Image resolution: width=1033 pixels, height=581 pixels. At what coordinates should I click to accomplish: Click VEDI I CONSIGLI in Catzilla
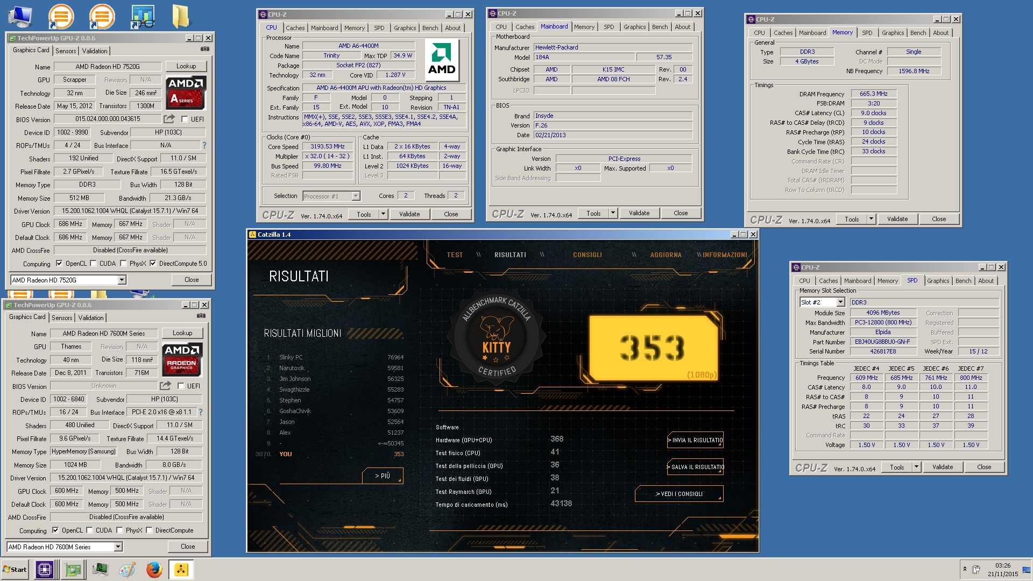click(x=679, y=494)
